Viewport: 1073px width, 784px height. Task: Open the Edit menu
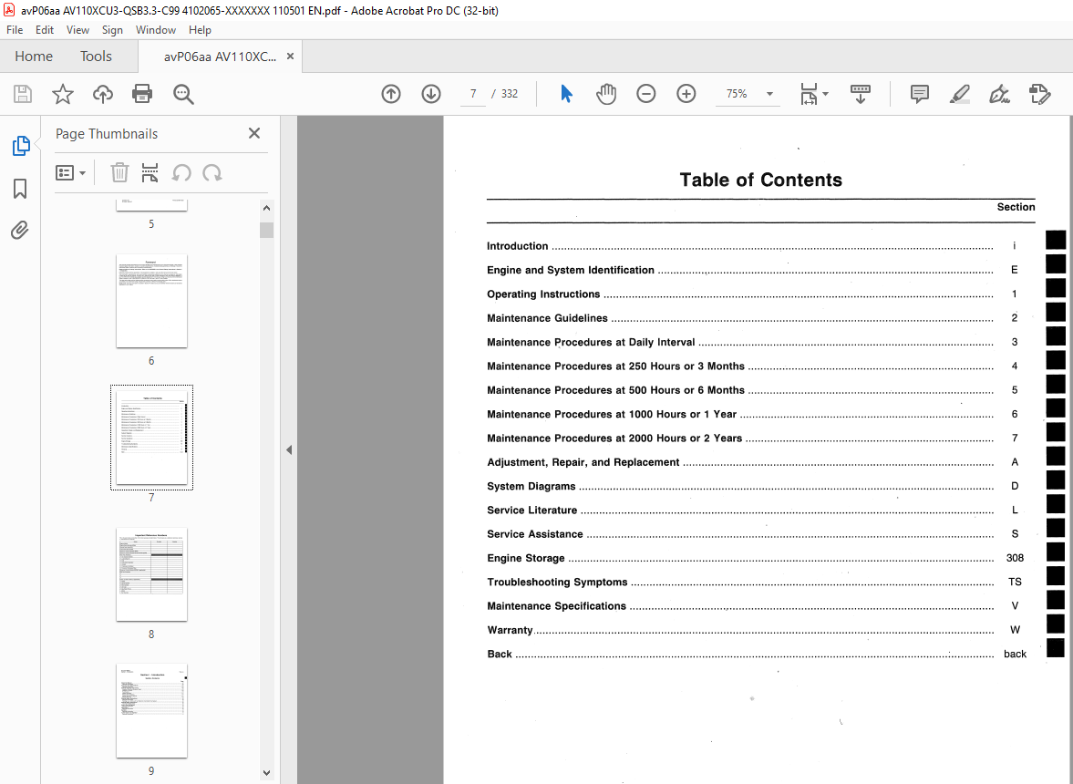coord(45,30)
